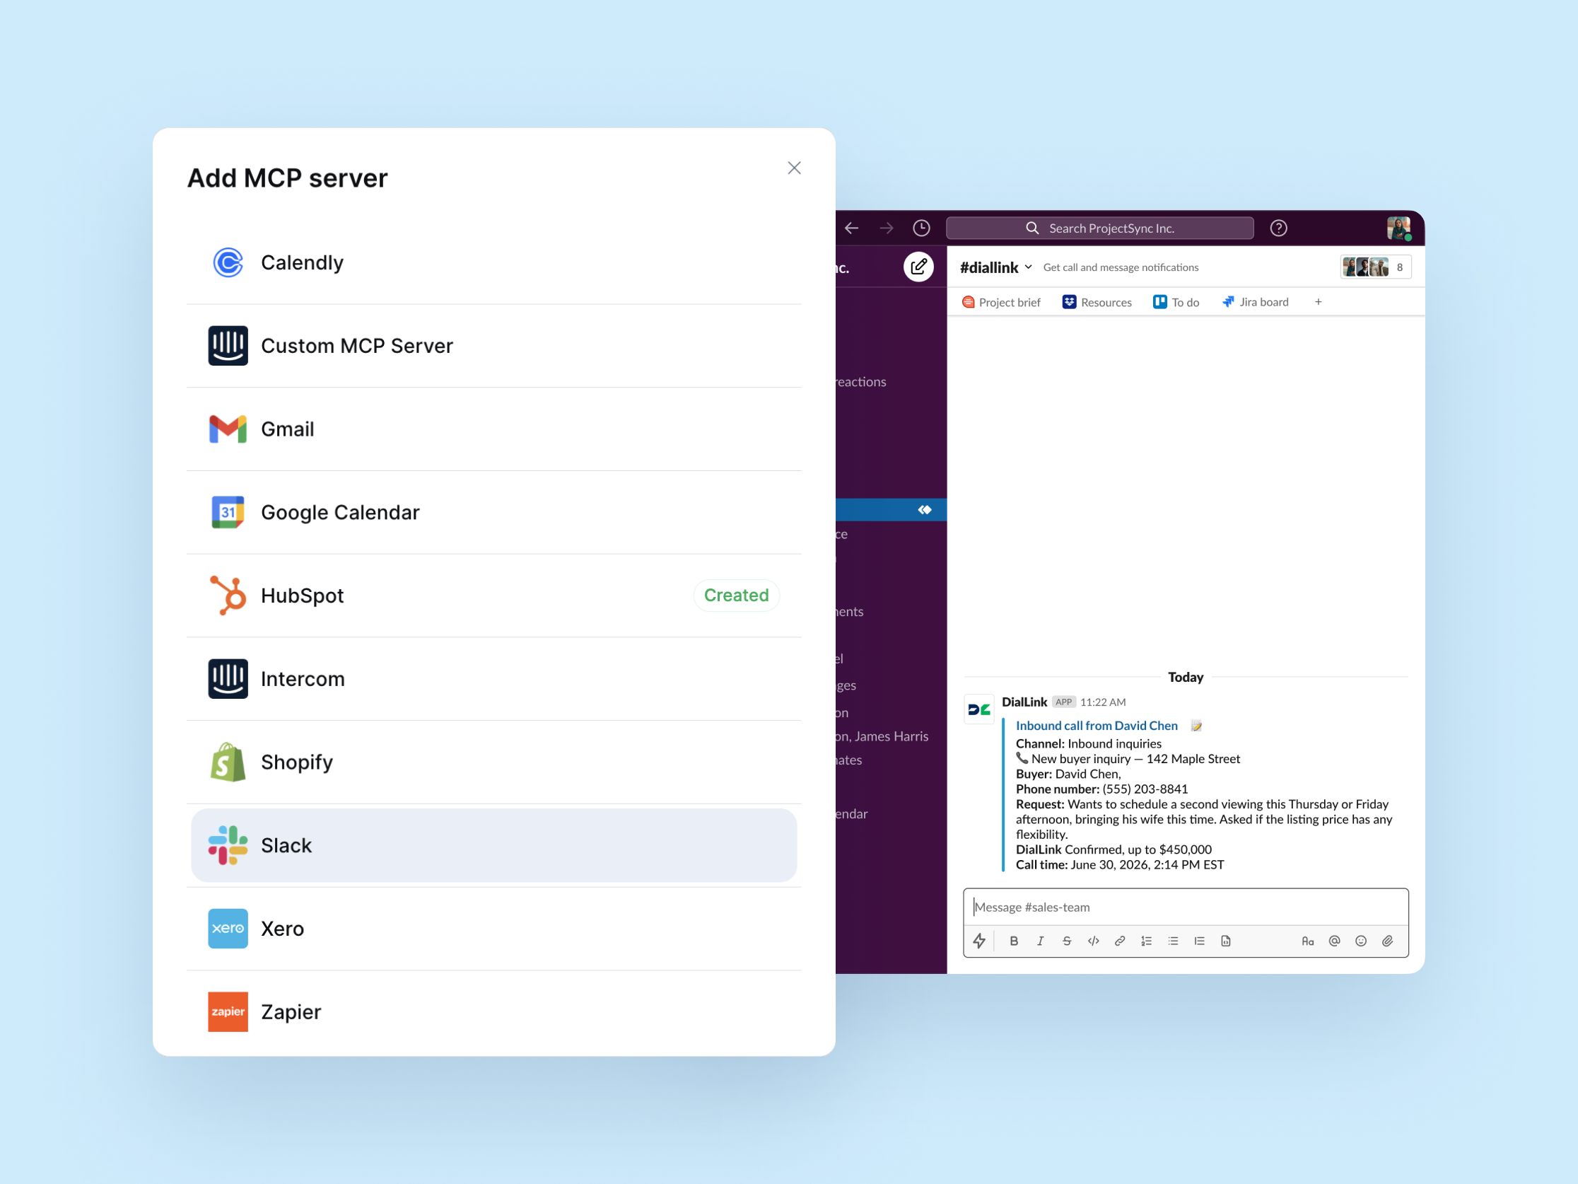Close the Add MCP server dialog
The width and height of the screenshot is (1578, 1184).
click(794, 168)
